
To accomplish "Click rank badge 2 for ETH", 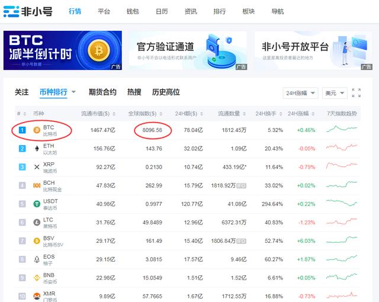I will [x=23, y=149].
